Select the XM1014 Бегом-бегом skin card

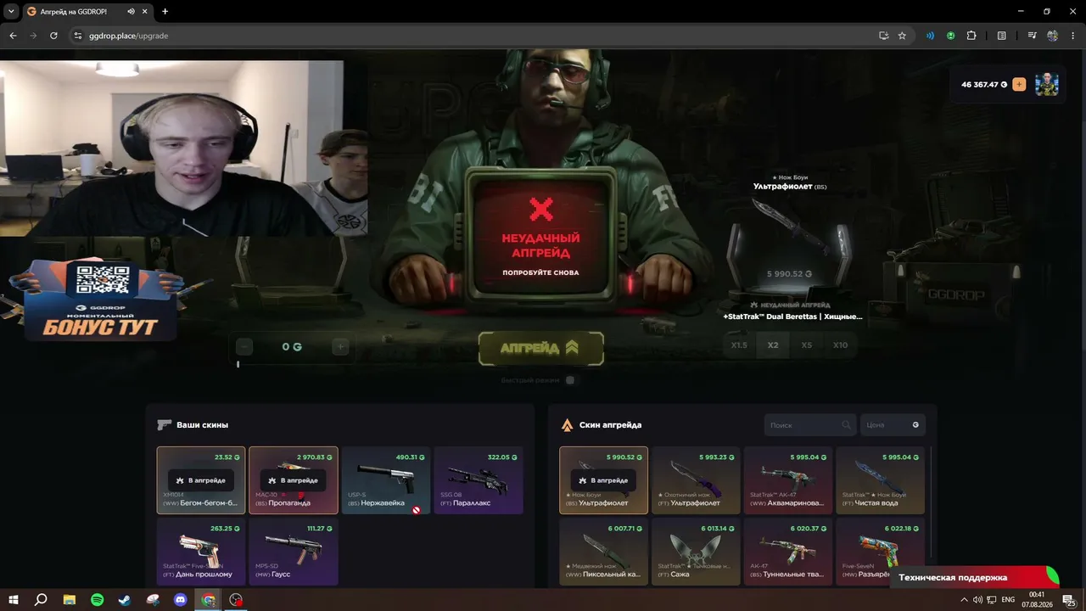tap(201, 480)
